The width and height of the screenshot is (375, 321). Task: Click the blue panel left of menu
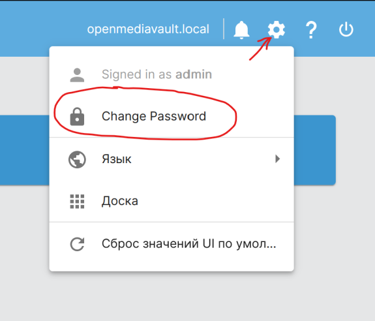pyautogui.click(x=25, y=150)
